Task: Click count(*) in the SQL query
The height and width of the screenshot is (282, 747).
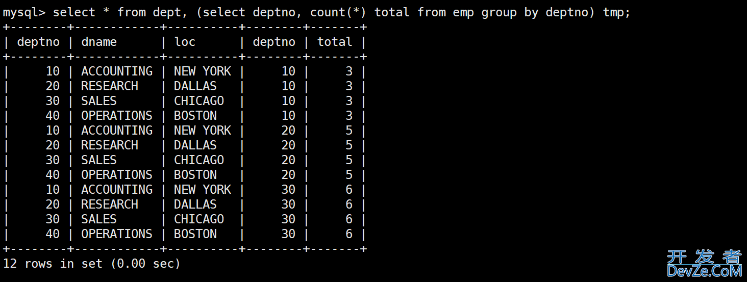Action: pos(338,12)
